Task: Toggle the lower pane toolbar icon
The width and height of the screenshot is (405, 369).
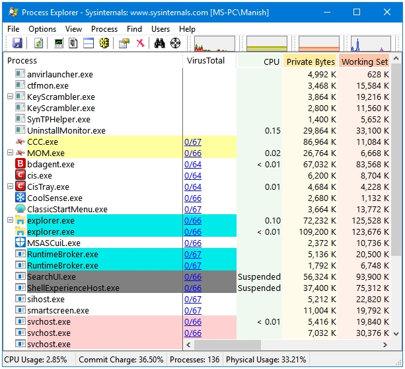Action: (89, 43)
